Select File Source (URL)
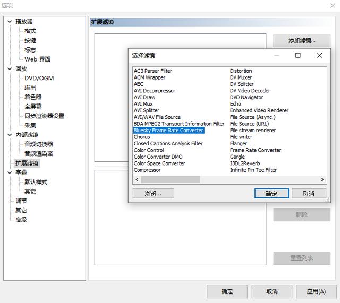This screenshot has width=340, height=303. (x=249, y=124)
